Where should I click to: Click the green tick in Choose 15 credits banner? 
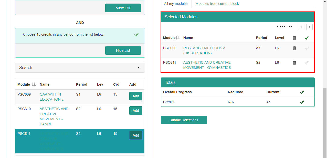pos(136,34)
